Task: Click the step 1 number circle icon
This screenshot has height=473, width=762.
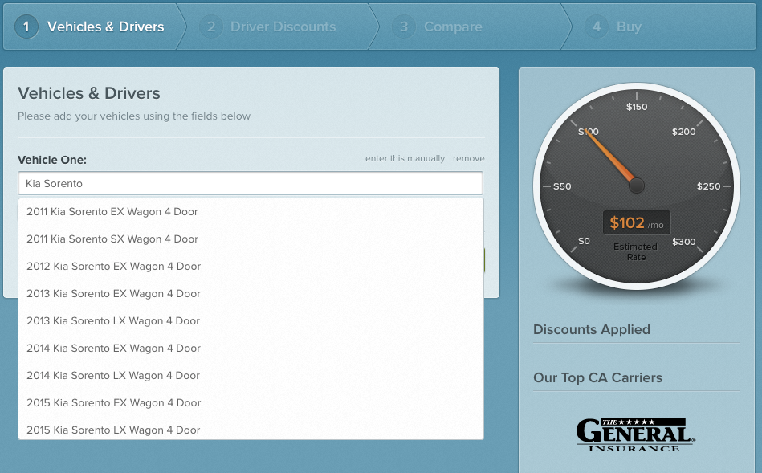Action: click(26, 27)
